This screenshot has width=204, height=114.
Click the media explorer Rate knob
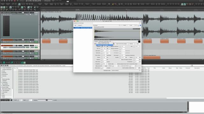point(27,100)
